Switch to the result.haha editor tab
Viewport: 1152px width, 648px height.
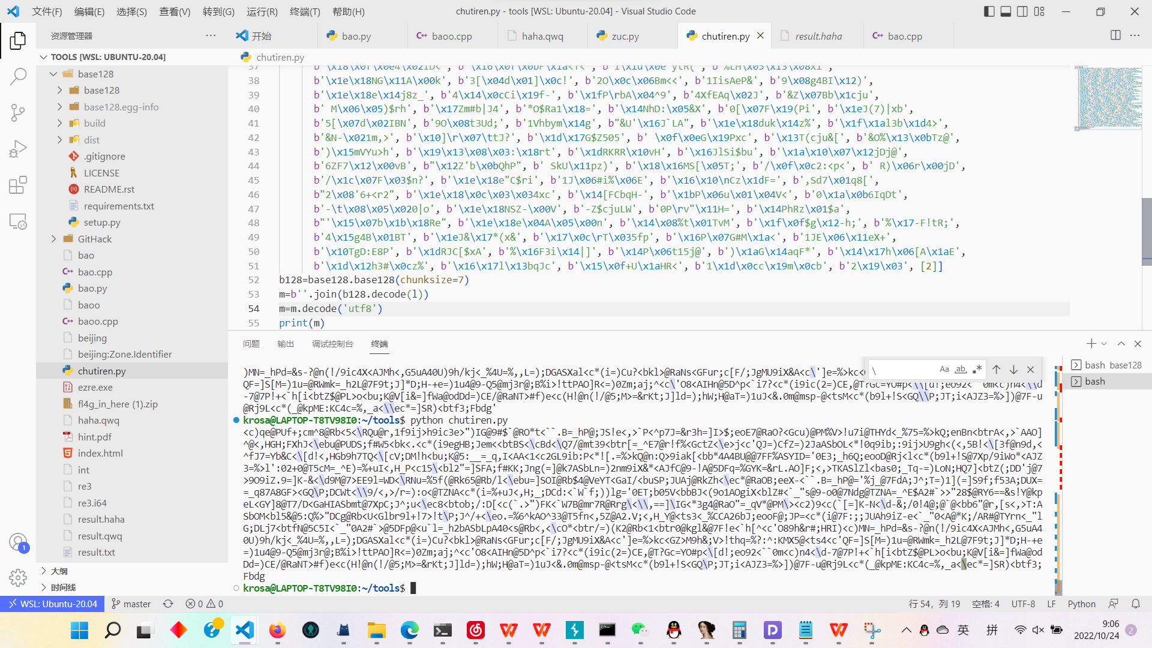click(x=818, y=36)
